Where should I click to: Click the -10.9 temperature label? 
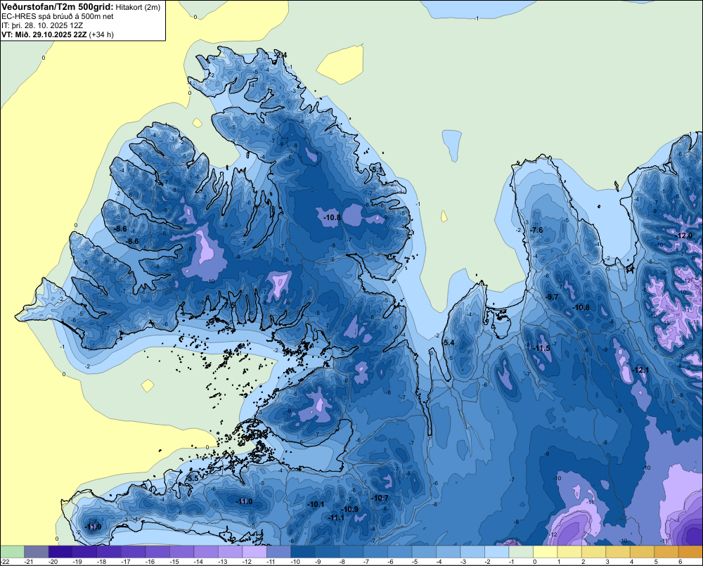(350, 510)
